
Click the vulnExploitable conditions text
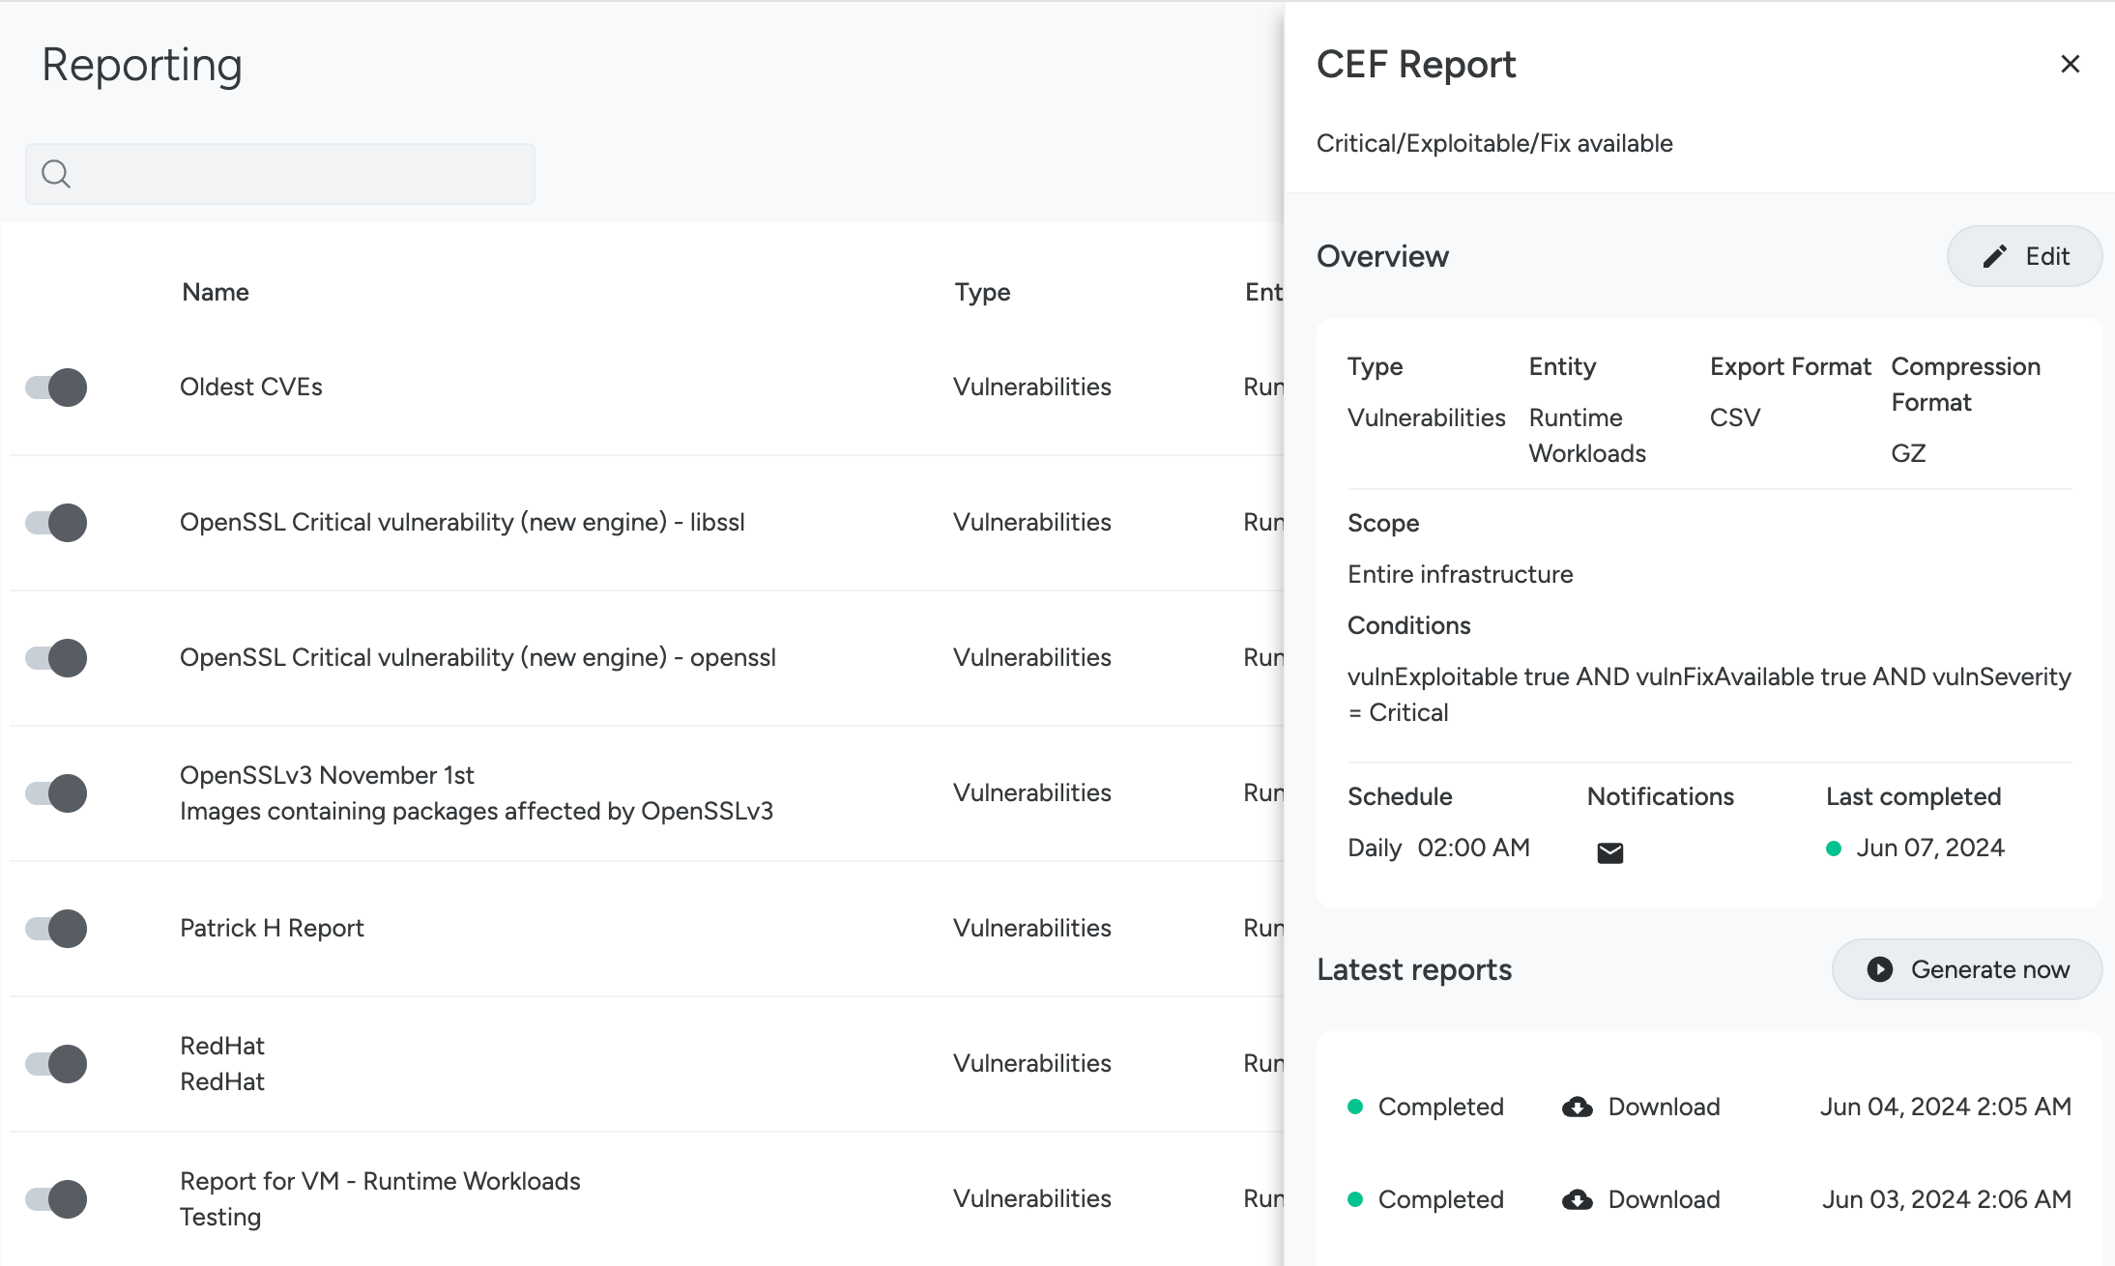pyautogui.click(x=1709, y=694)
